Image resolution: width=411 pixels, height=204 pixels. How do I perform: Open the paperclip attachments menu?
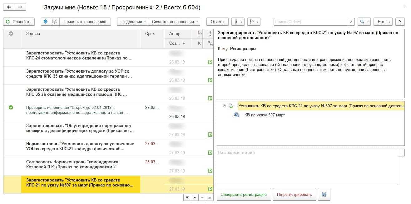[x=238, y=22]
